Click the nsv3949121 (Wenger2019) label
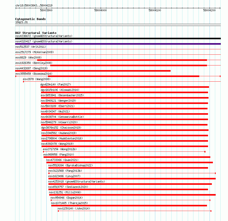 tap(58, 101)
